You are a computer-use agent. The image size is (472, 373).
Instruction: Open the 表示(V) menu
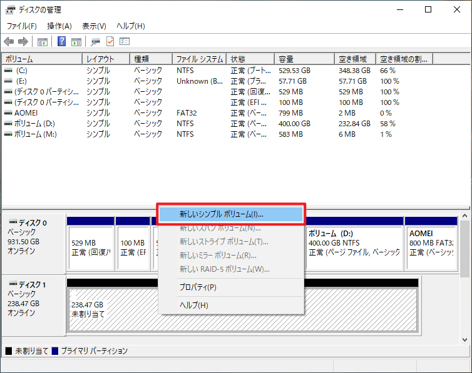point(94,26)
